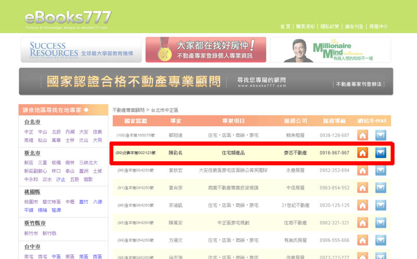Click the Success Resources banner
This screenshot has width=417, height=259.
click(81, 50)
